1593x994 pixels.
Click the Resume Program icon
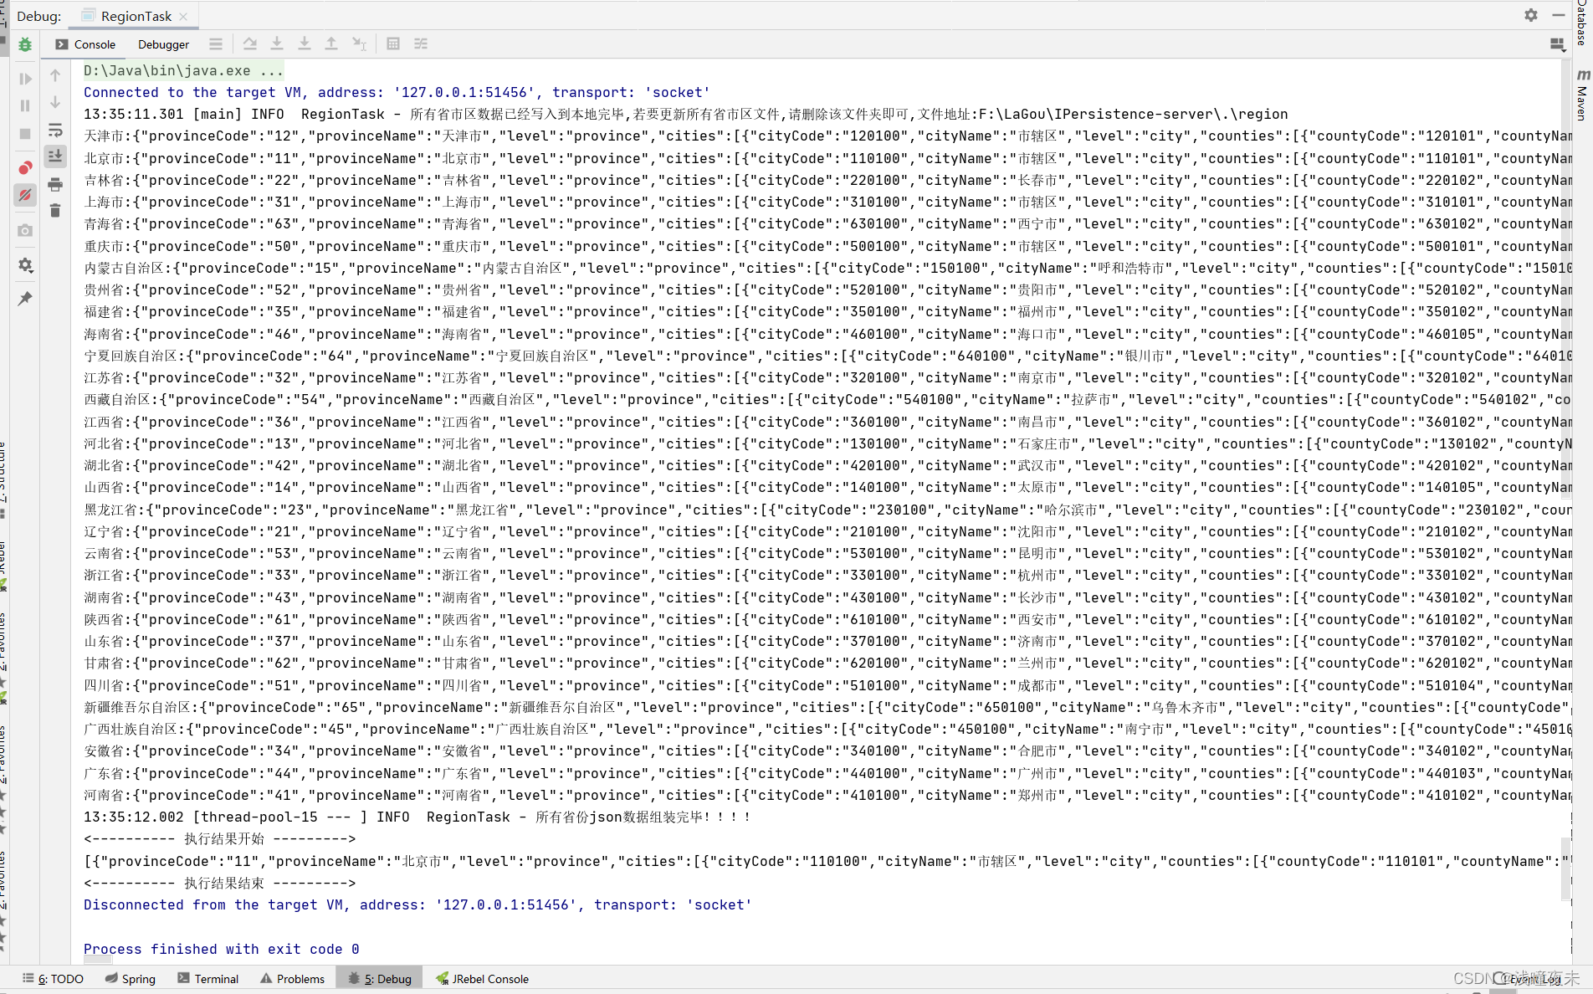tap(25, 79)
